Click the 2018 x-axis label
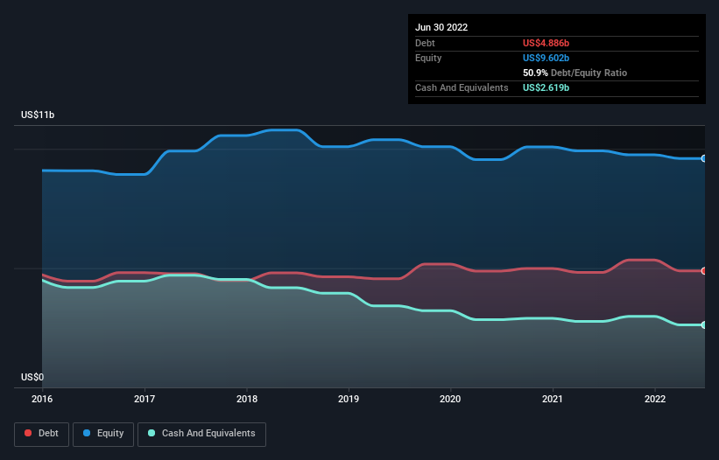719x460 pixels. point(247,399)
